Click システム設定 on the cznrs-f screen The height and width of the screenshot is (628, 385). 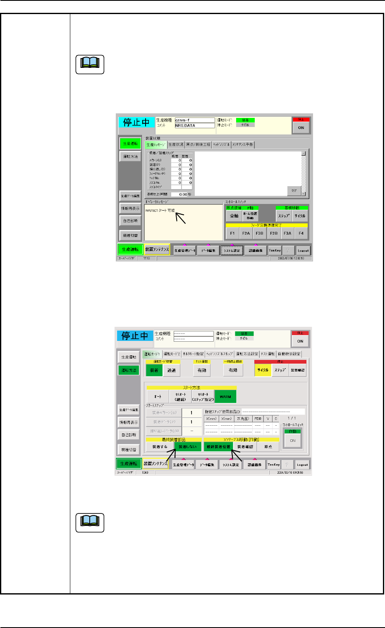click(x=232, y=250)
